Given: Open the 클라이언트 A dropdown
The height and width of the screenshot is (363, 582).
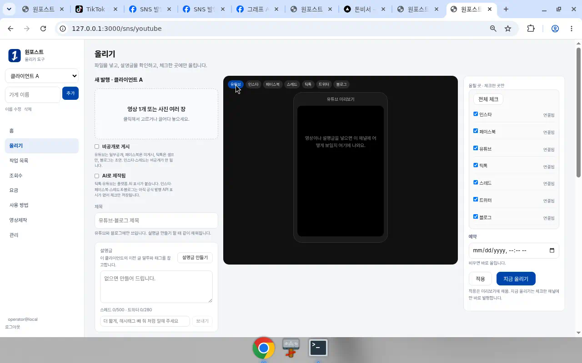Looking at the screenshot, I should 42,76.
